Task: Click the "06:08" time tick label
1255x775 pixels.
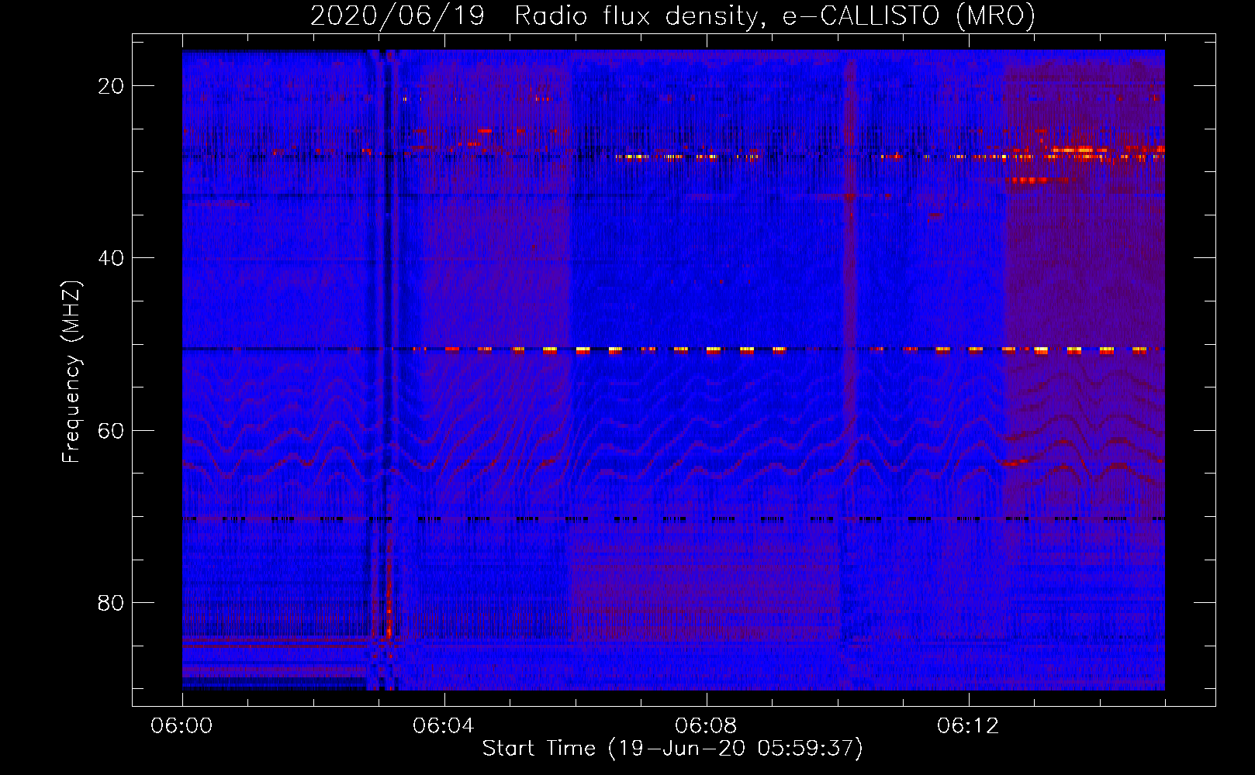Action: pyautogui.click(x=707, y=726)
